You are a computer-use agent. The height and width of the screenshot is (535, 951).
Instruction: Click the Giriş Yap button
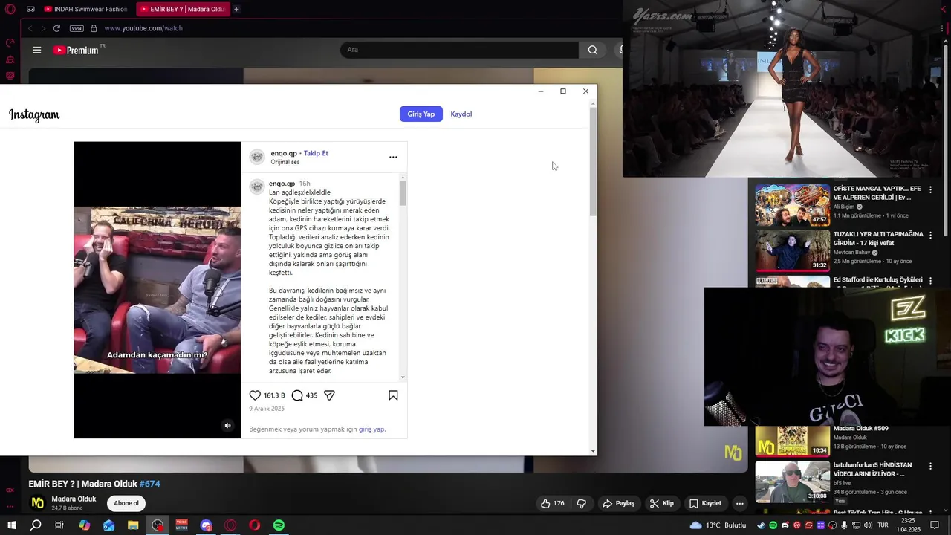tap(421, 114)
